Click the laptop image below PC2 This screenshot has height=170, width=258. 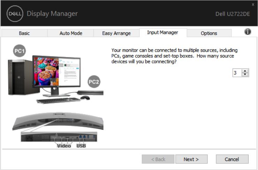point(90,92)
